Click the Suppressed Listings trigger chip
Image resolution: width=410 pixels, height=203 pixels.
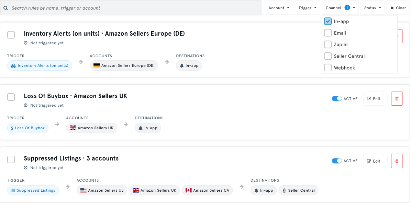[33, 190]
